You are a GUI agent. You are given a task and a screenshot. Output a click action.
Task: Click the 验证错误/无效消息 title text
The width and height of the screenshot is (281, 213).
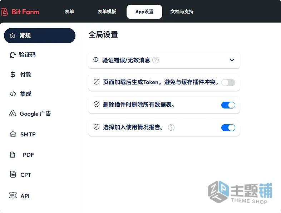pos(126,60)
